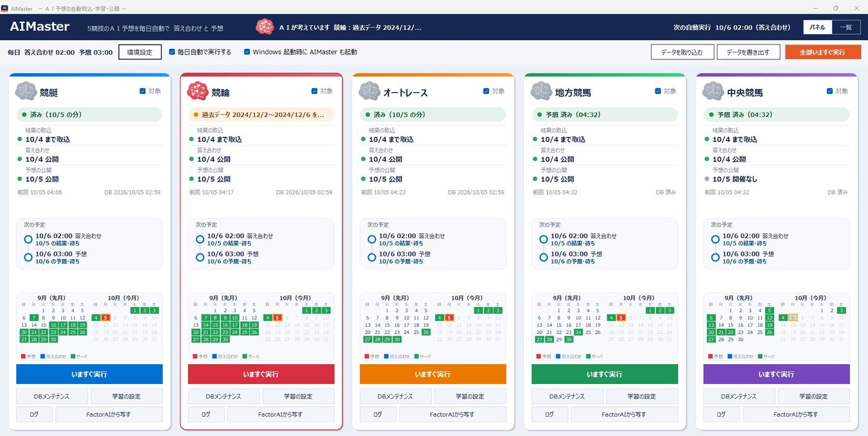Click データを書き出す button

pos(748,52)
